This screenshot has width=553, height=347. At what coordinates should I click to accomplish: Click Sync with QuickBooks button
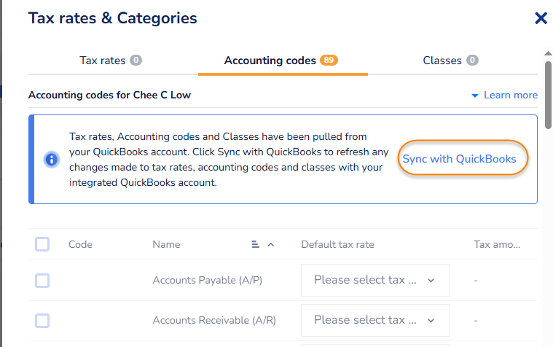click(459, 159)
